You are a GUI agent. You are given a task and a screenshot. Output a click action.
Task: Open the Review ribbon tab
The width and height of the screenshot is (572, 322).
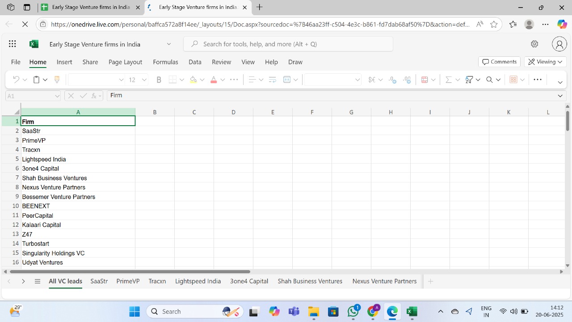click(x=221, y=62)
